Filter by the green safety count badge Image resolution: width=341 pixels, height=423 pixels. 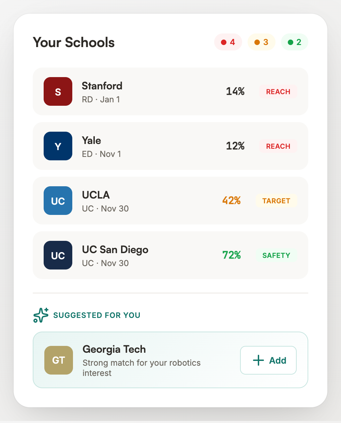pos(295,42)
